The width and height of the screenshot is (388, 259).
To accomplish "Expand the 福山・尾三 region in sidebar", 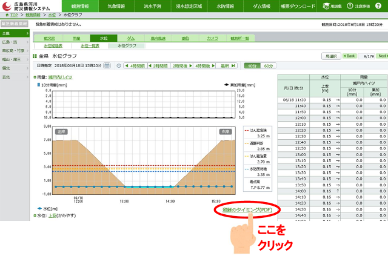I will click(13, 61).
